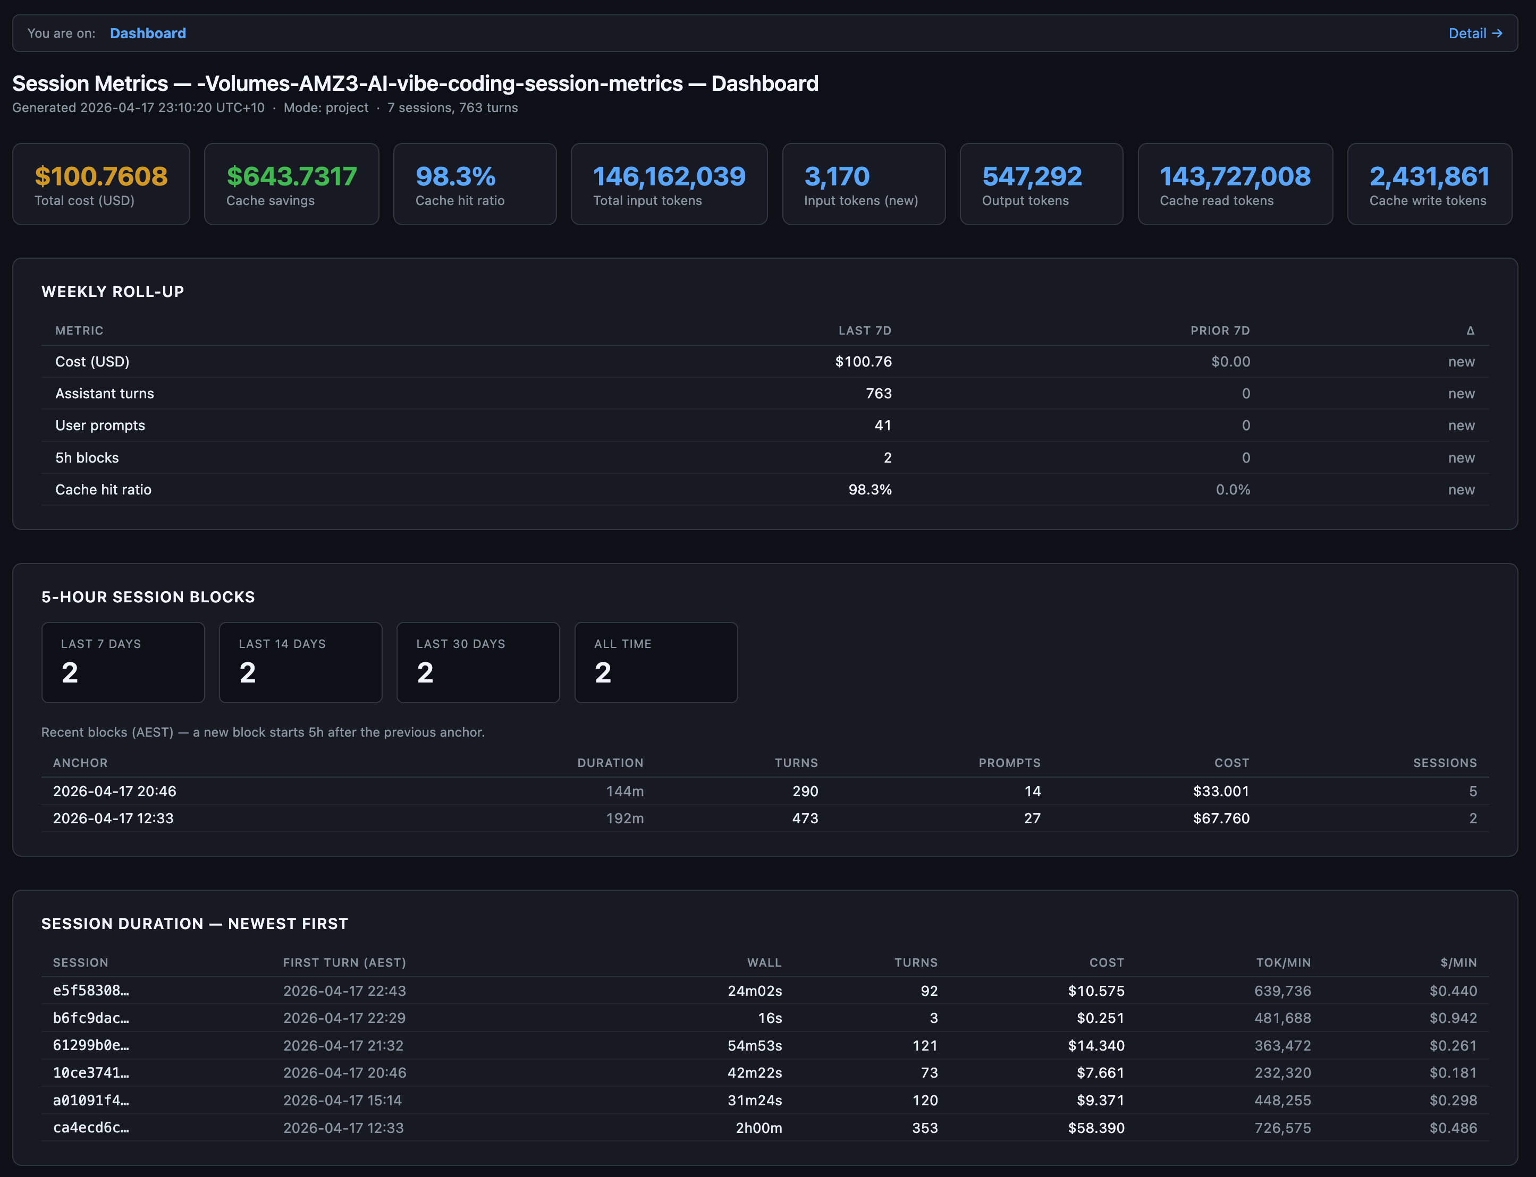The width and height of the screenshot is (1536, 1177).
Task: Click the Output tokens stat card
Action: click(1040, 184)
